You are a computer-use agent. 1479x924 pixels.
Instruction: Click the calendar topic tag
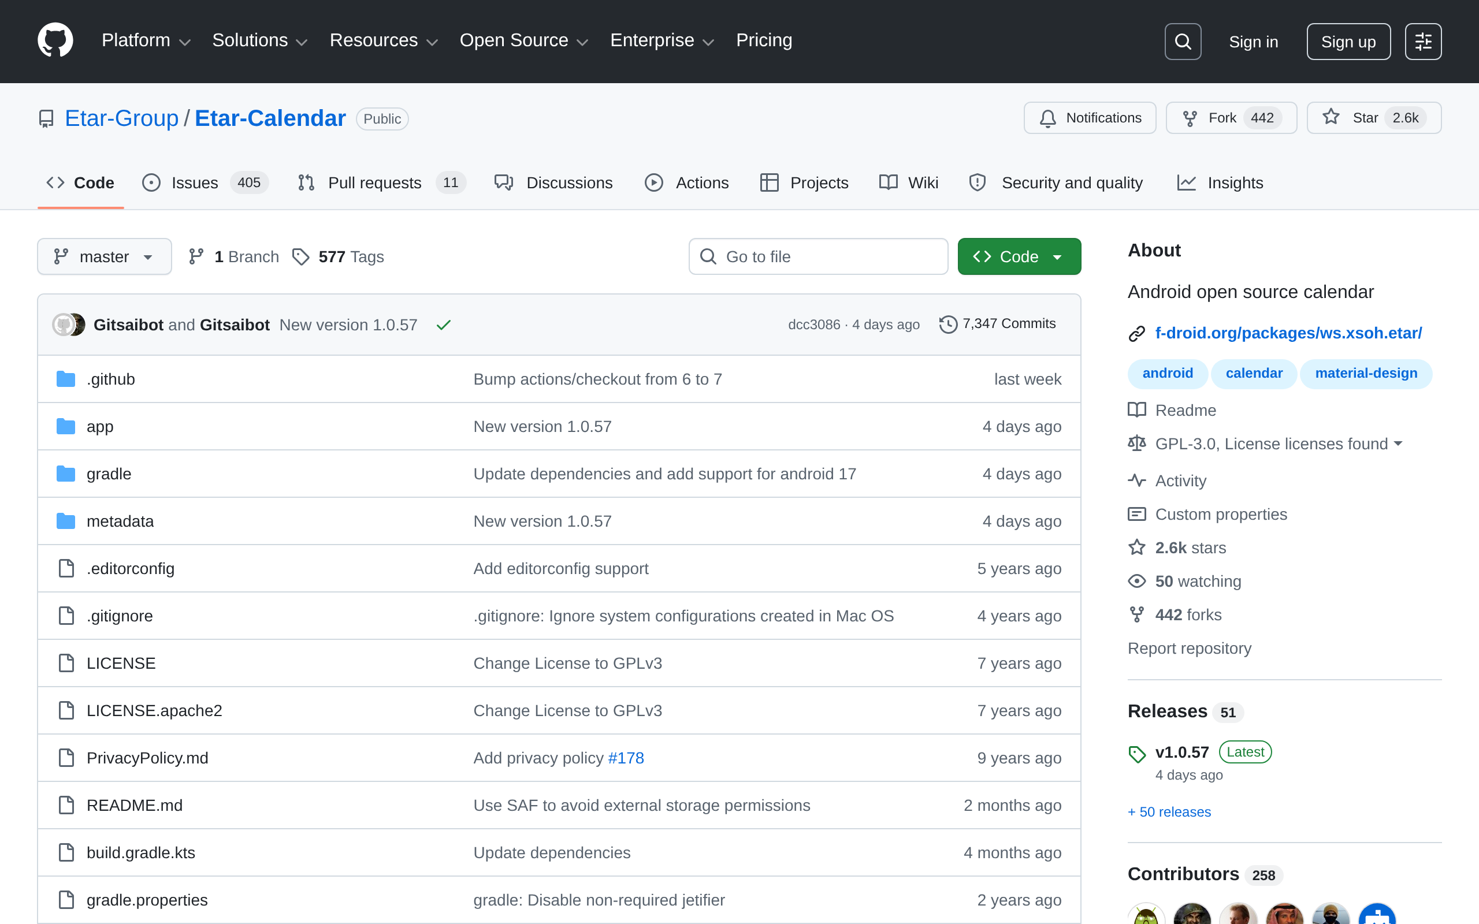pyautogui.click(x=1254, y=374)
